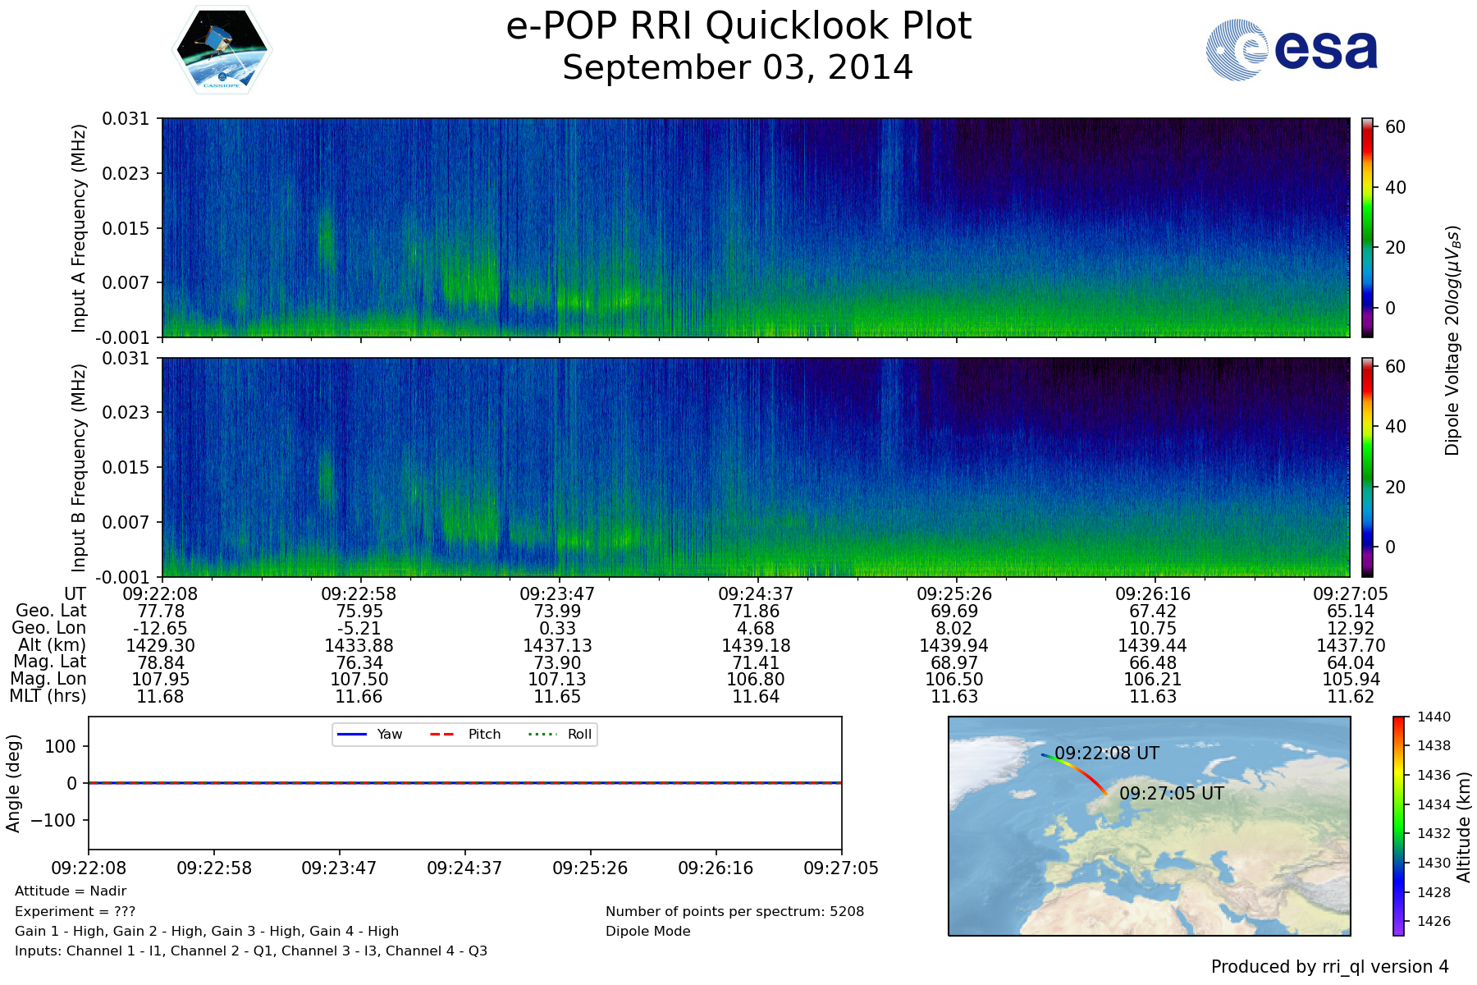This screenshot has height=985, width=1477.
Task: Click the Attitude = Nadir text
Action: (71, 891)
